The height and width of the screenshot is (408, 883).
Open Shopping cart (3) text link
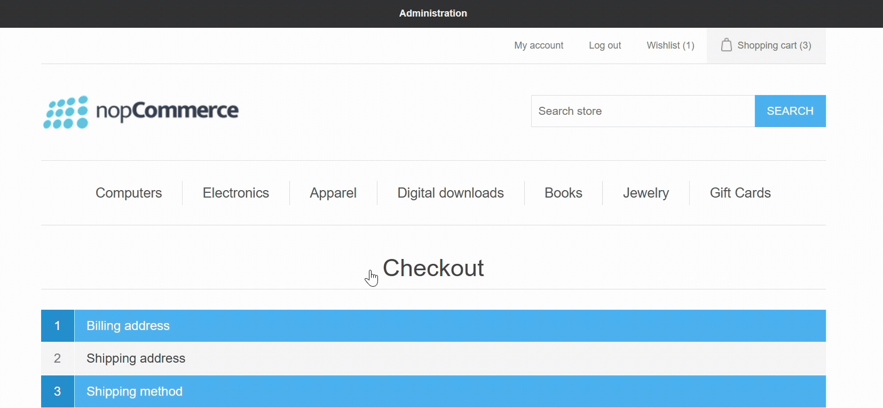pyautogui.click(x=774, y=45)
